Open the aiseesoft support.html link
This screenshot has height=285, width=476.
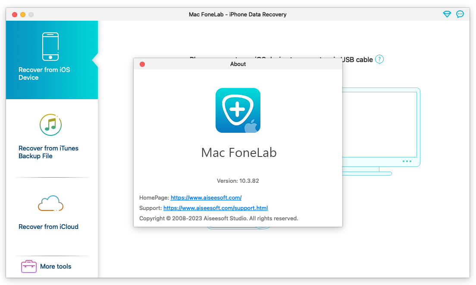[216, 208]
